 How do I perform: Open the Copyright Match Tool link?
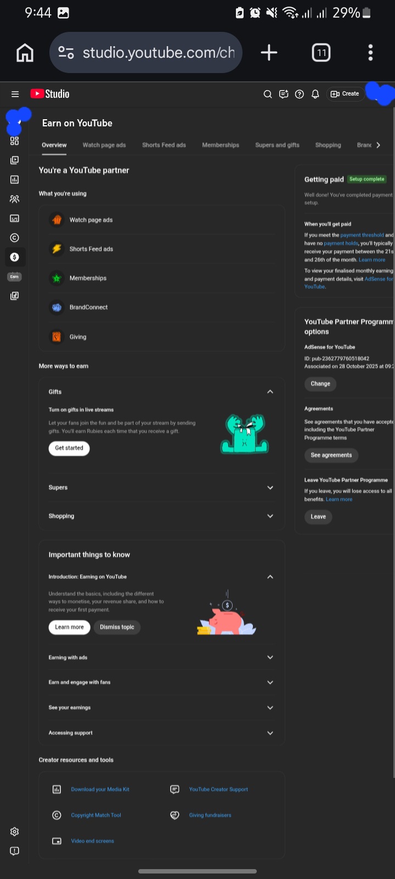[96, 815]
